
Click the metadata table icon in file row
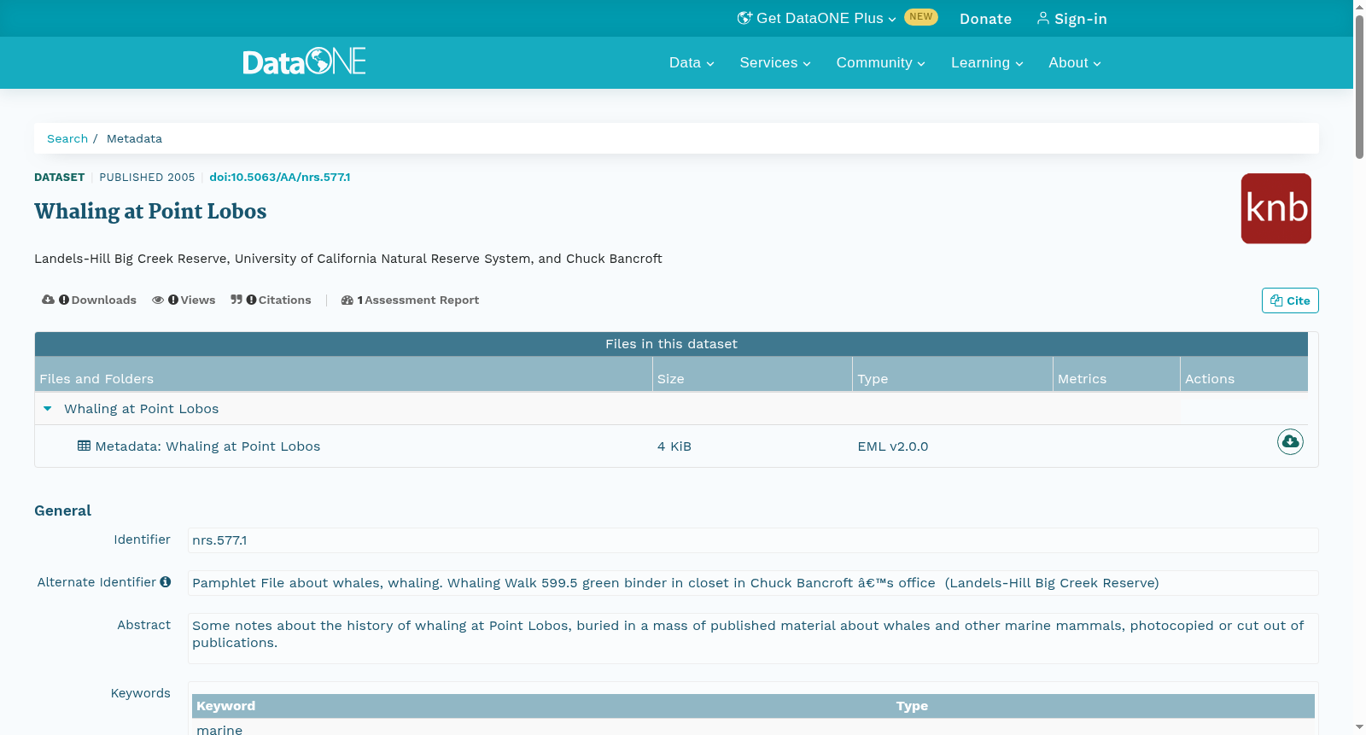(x=84, y=446)
